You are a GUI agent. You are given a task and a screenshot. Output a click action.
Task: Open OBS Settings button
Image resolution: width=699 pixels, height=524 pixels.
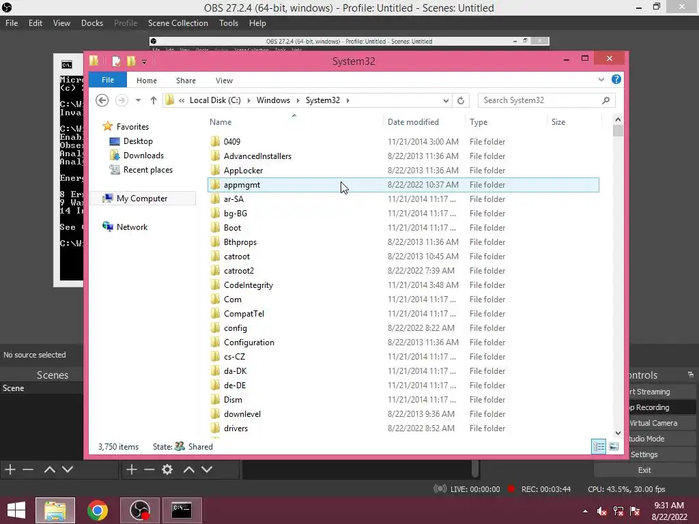point(661,454)
